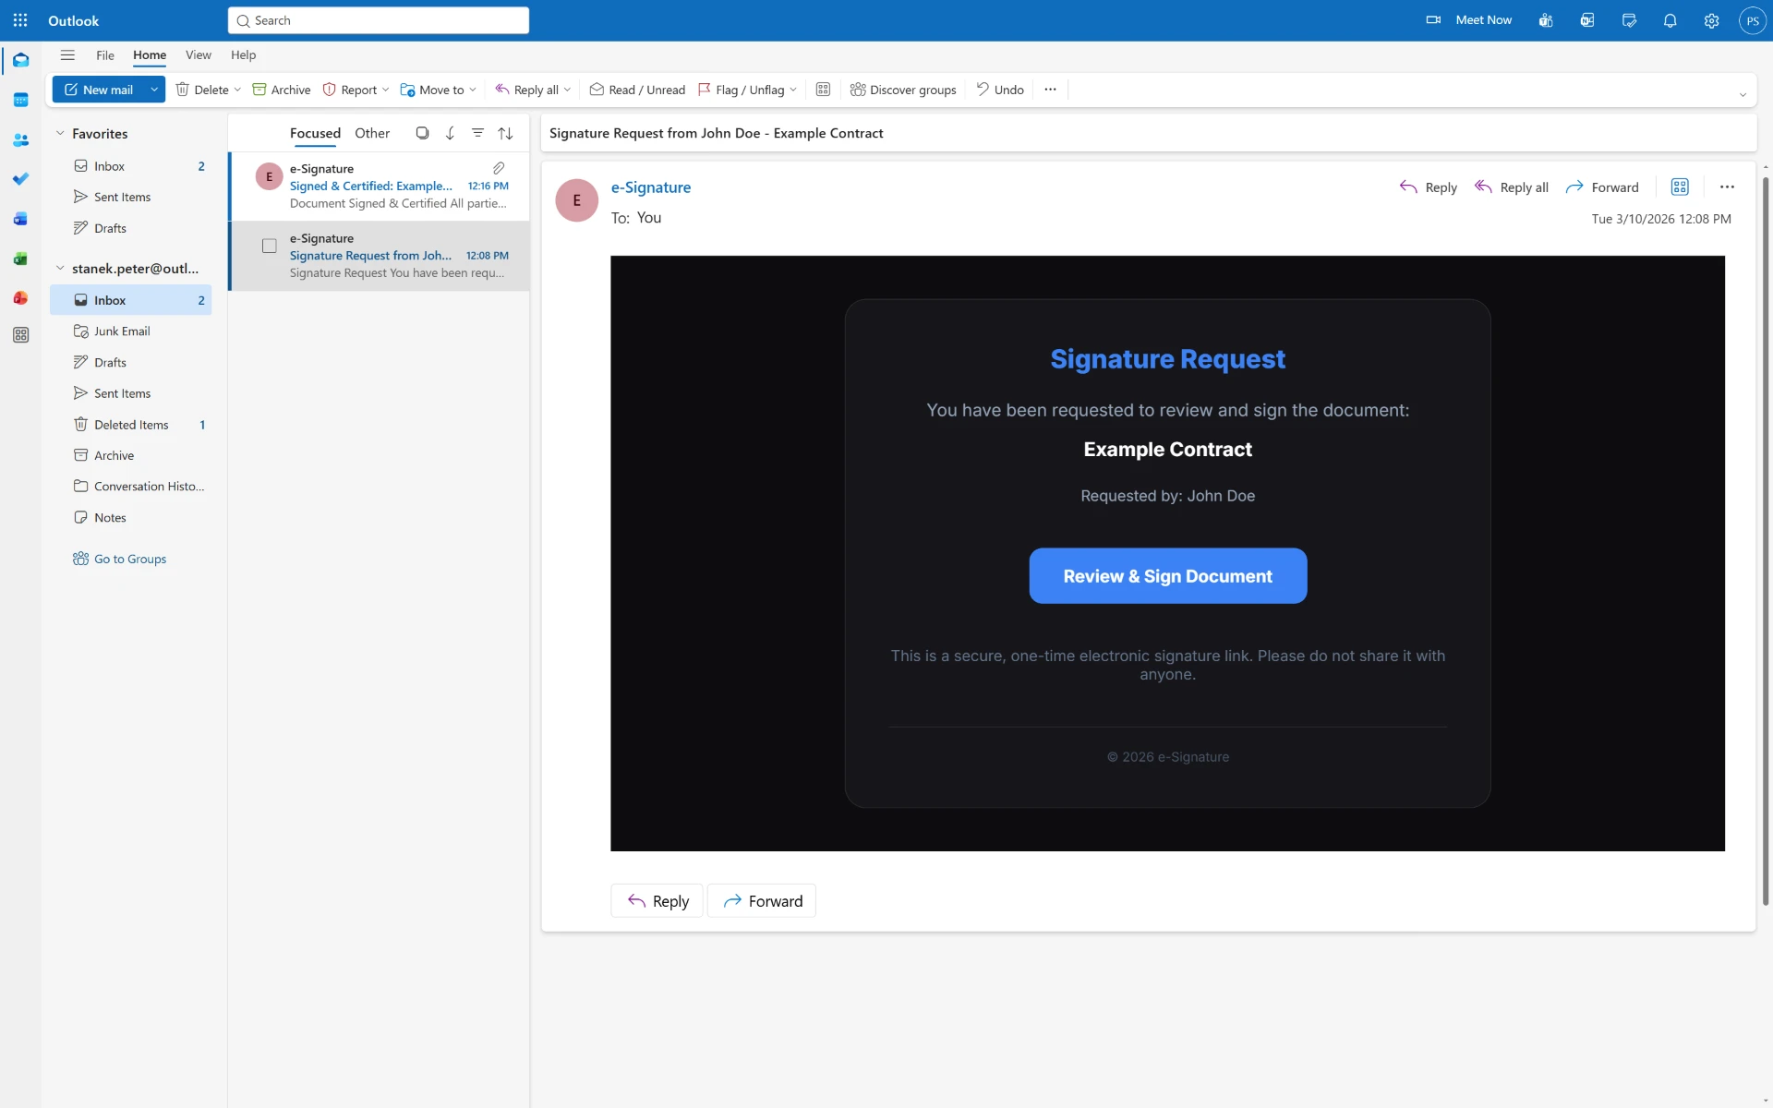Launch Excel from the left rail
The height and width of the screenshot is (1108, 1773).
pyautogui.click(x=20, y=259)
